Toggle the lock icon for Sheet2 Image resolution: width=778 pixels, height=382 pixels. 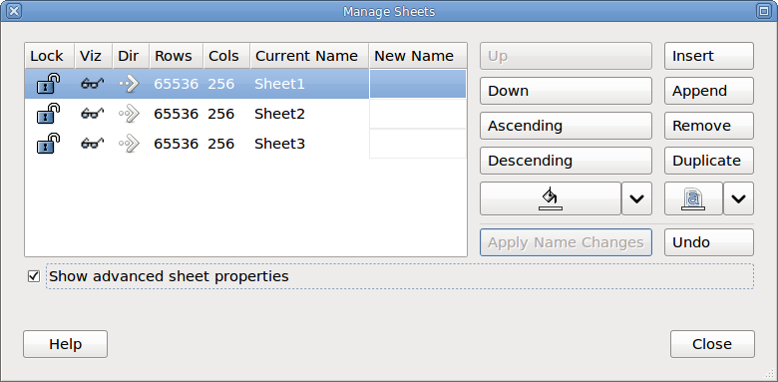coord(48,114)
